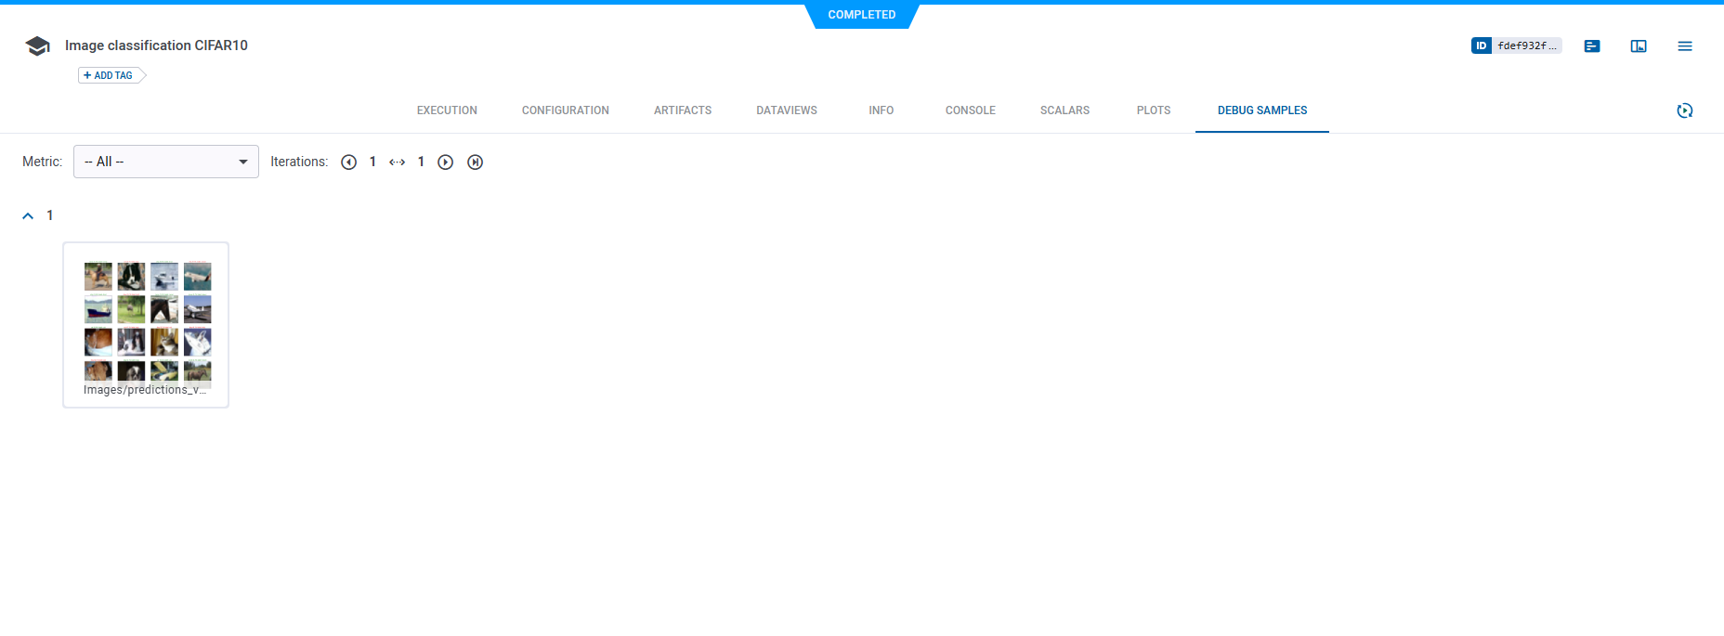Click the graduation cap experiment icon

(37, 46)
